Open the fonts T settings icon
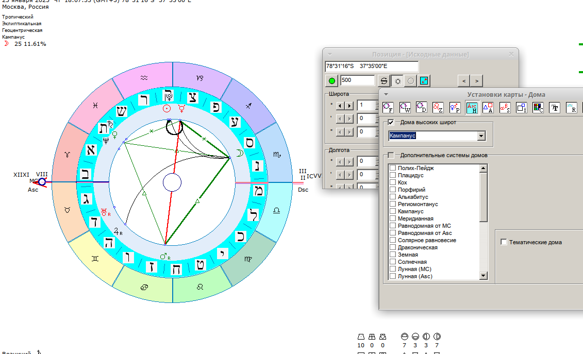583x354 pixels. [x=555, y=108]
